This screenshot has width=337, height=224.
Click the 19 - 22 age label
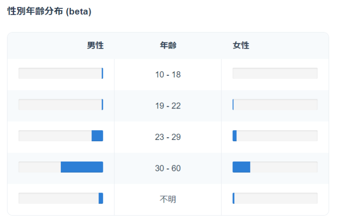pyautogui.click(x=168, y=106)
